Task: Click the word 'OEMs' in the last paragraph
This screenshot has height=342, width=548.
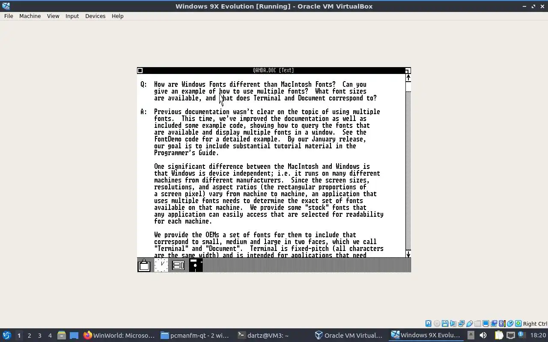Action: point(212,235)
